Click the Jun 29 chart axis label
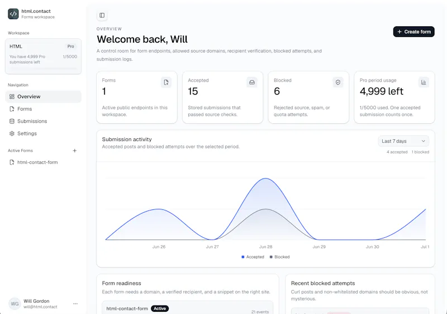Image resolution: width=447 pixels, height=314 pixels. pyautogui.click(x=319, y=247)
